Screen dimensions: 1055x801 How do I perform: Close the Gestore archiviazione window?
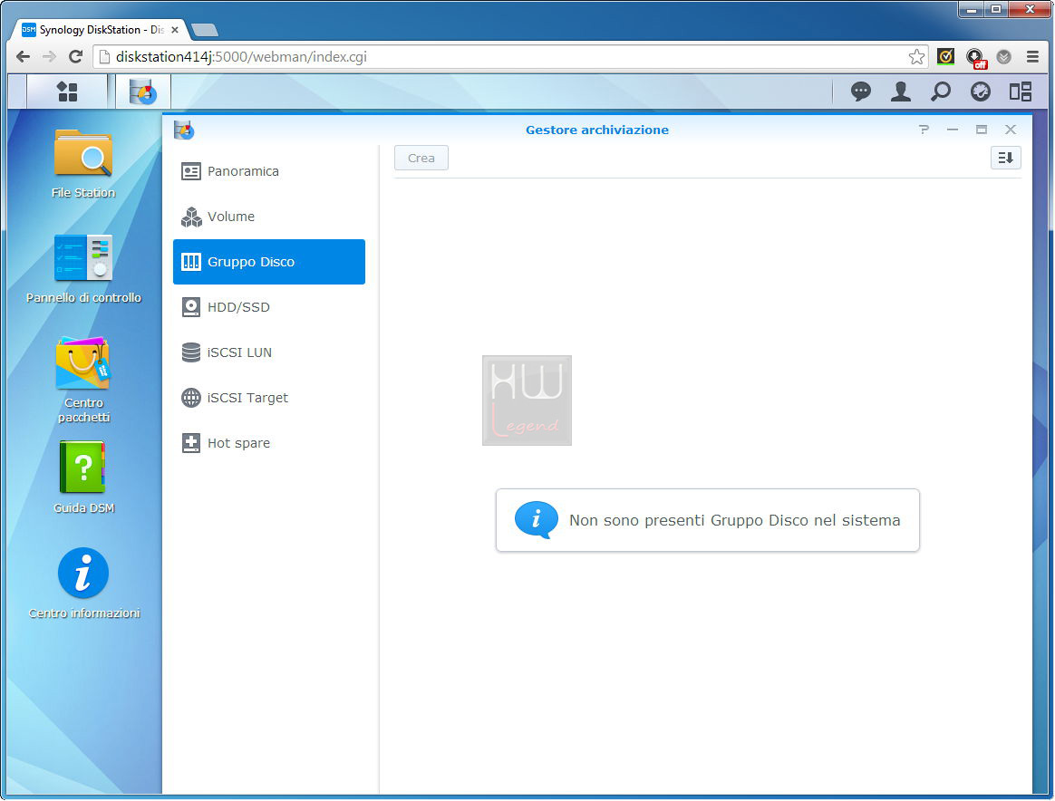point(1011,130)
